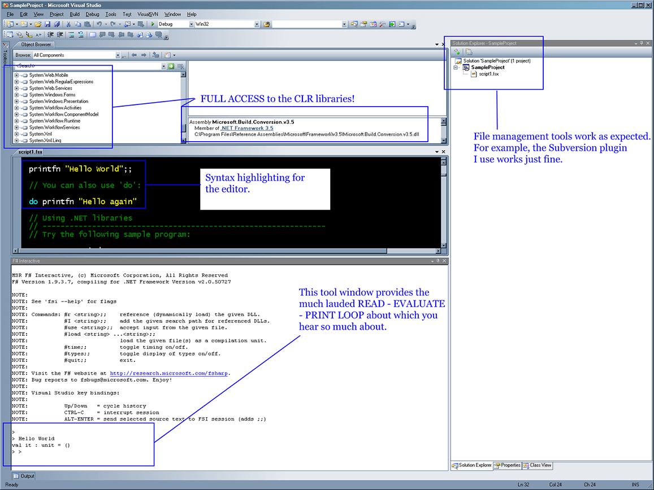Toggle bookmark icon in text editor toolbar
Viewport: 654px width, 490px height.
(x=93, y=34)
